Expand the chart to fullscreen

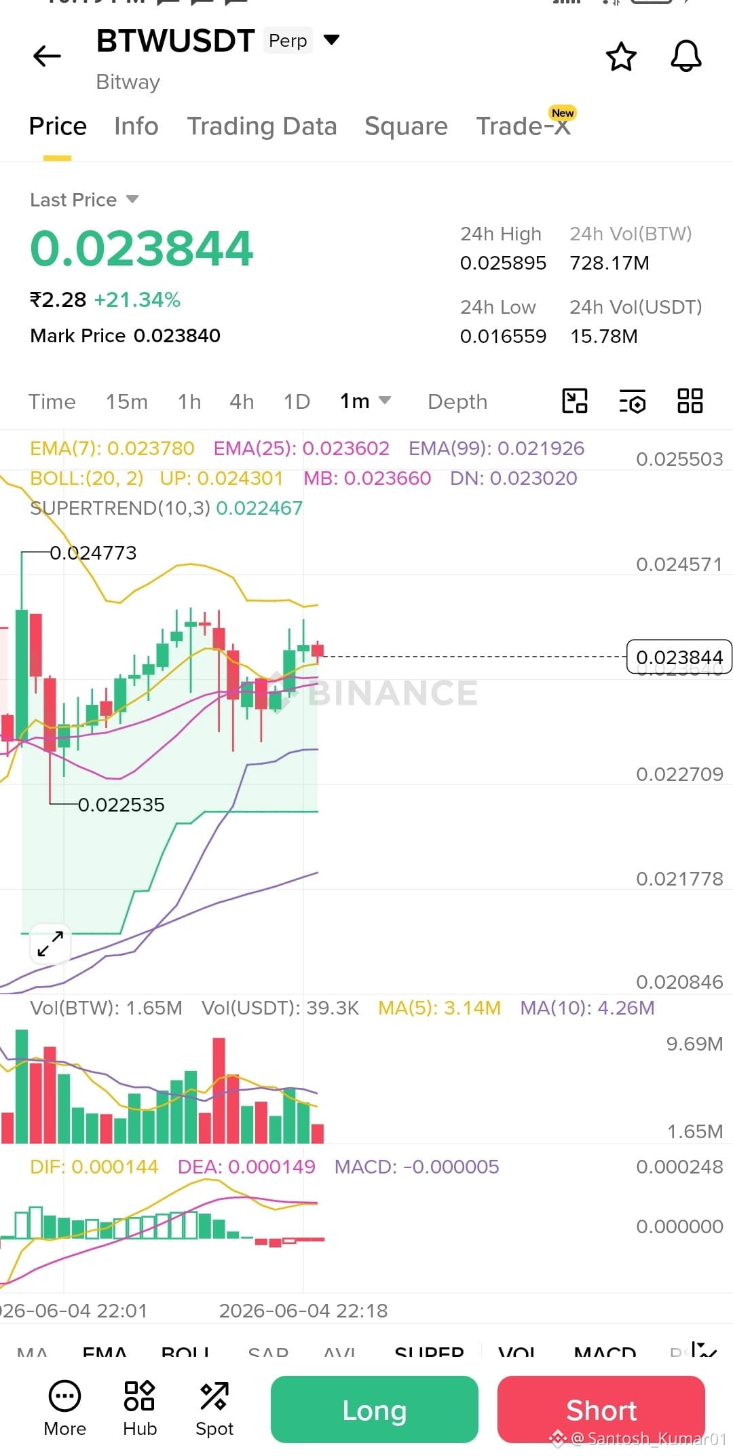tap(50, 944)
